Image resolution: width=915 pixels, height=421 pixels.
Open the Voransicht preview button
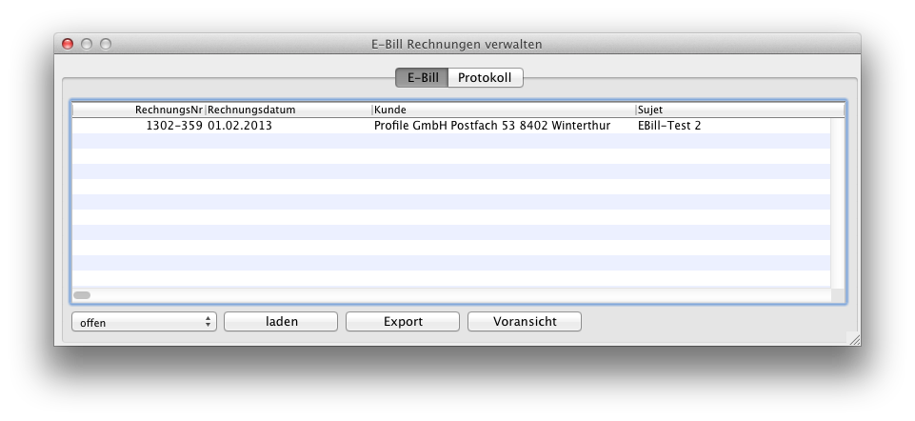point(525,322)
